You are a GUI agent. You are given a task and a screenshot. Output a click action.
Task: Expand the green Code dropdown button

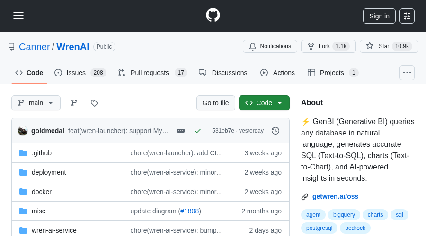pos(264,103)
